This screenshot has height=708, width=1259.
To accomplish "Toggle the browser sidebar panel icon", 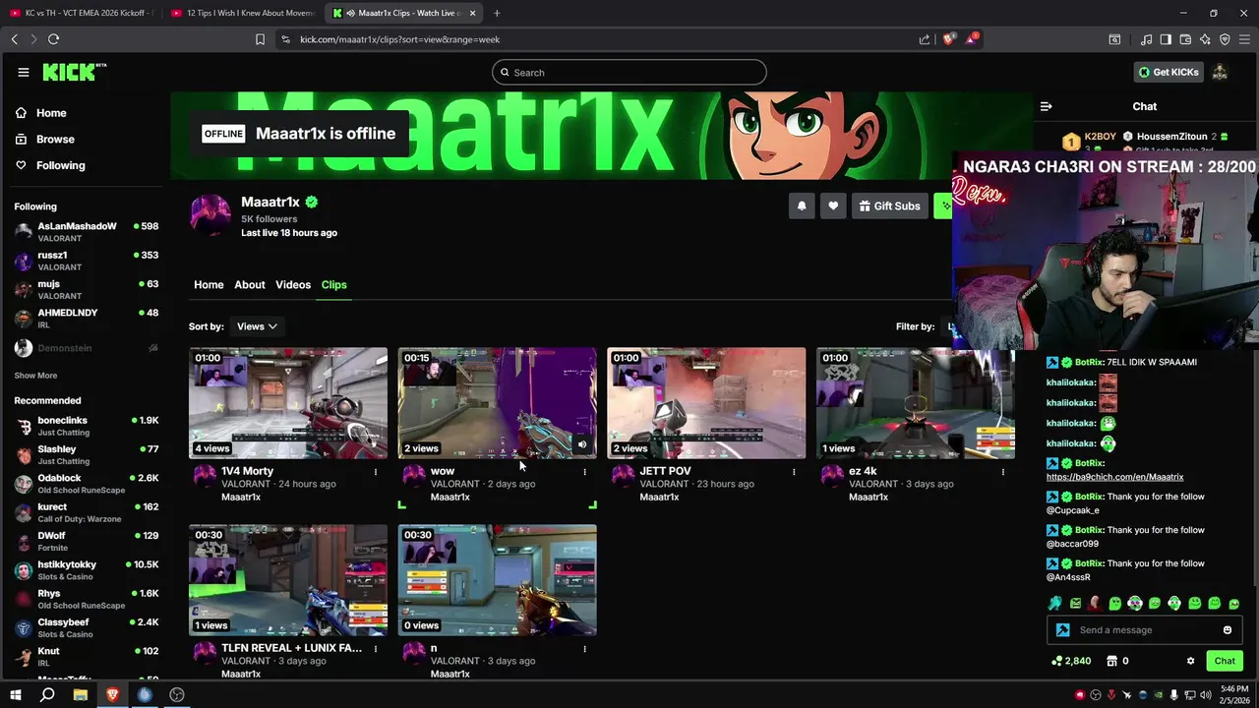I will tap(1166, 39).
